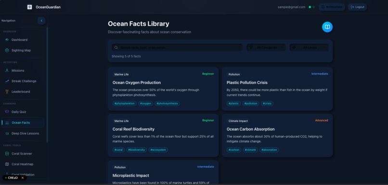Click the CREAO badge
This screenshot has width=388, height=185.
coord(14,178)
